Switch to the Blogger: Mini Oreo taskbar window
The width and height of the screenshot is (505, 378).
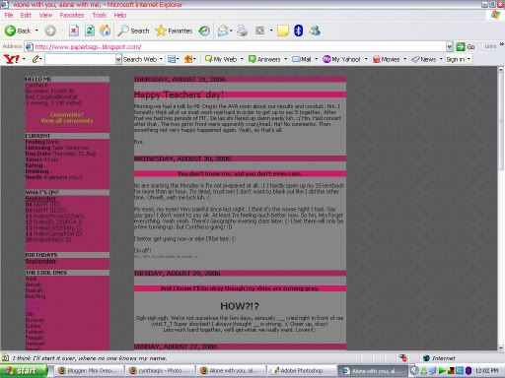pyautogui.click(x=89, y=371)
